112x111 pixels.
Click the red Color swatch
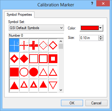90,28
